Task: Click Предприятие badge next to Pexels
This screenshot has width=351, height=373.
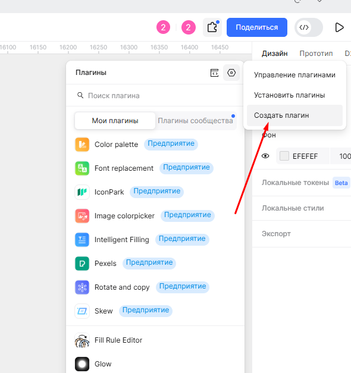Action: coord(149,263)
